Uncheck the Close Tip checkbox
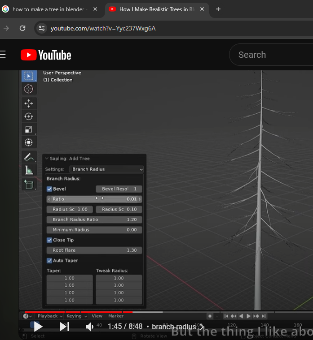 click(49, 240)
